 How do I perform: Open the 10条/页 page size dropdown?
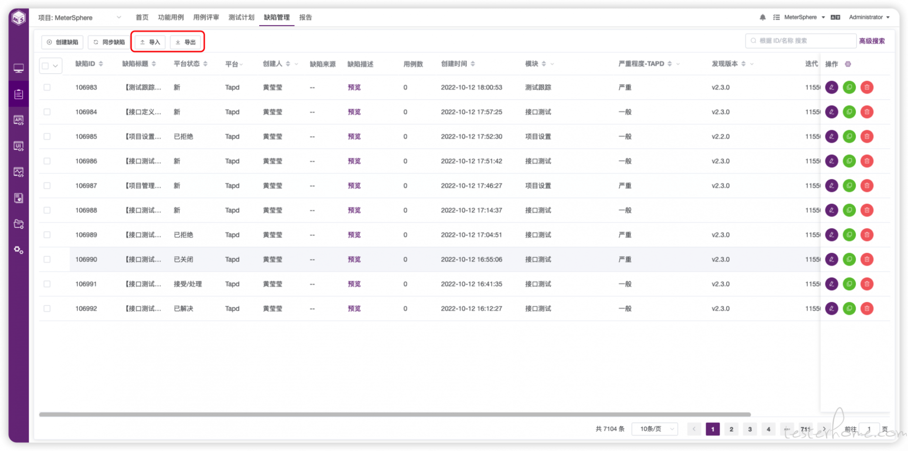tap(655, 429)
